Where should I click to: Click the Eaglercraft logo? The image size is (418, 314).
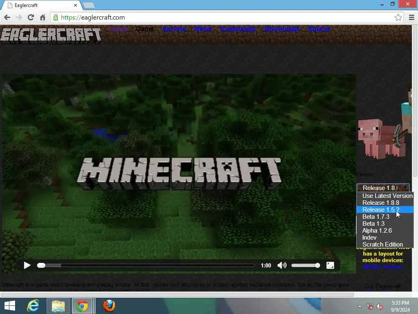pyautogui.click(x=51, y=35)
